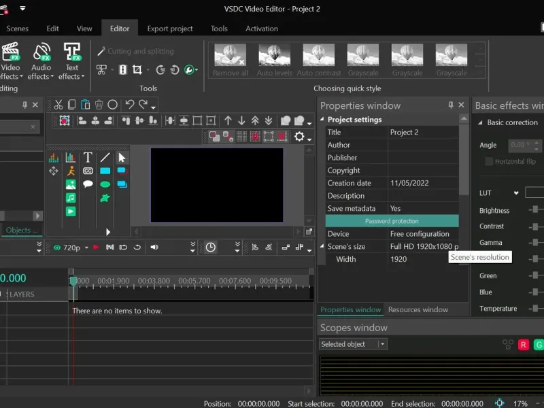Click the scissors Cut icon
This screenshot has height=408, width=544.
tap(58, 105)
